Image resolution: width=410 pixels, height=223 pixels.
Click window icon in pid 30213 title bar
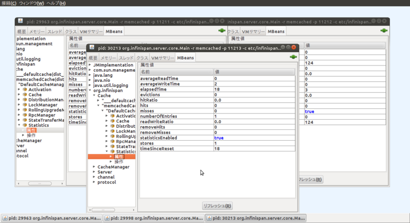pos(92,47)
